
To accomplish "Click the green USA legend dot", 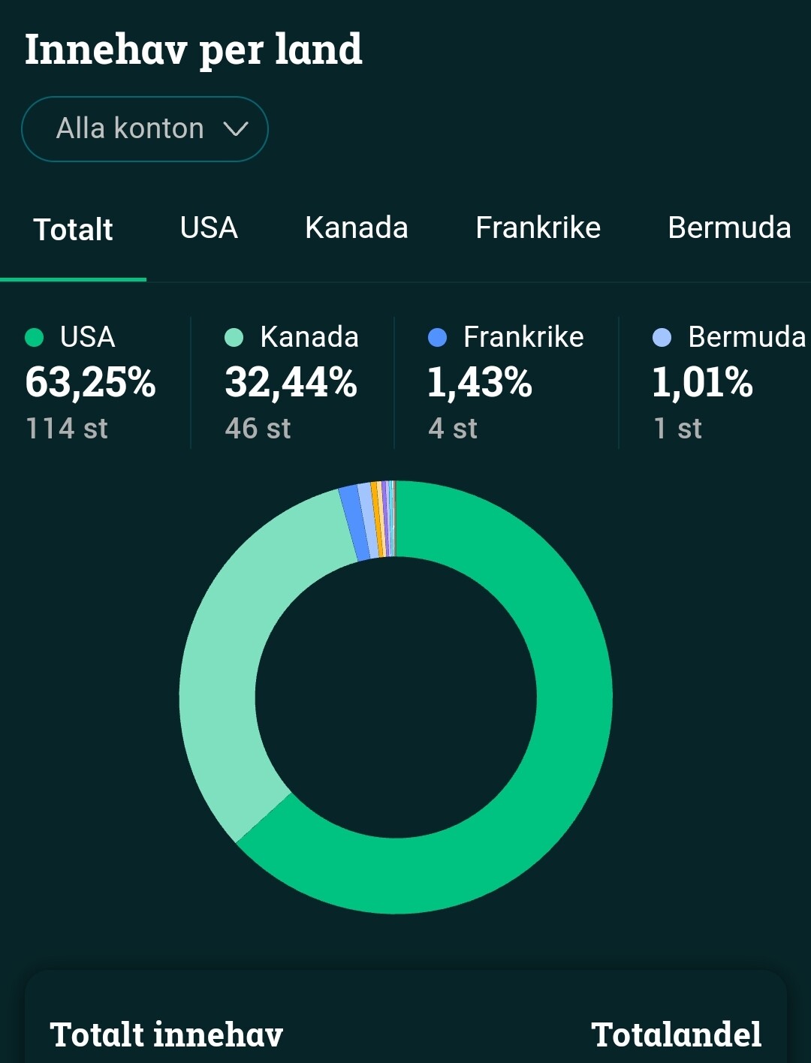I will (35, 338).
